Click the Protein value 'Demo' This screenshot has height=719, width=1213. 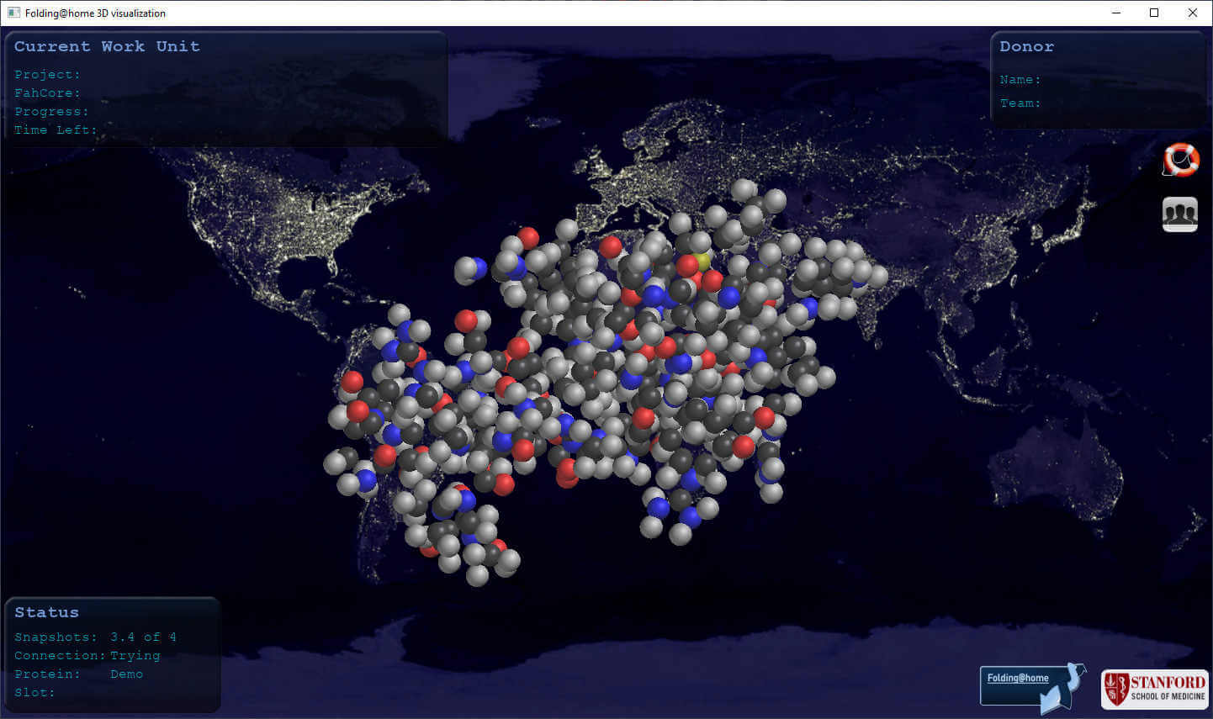126,674
